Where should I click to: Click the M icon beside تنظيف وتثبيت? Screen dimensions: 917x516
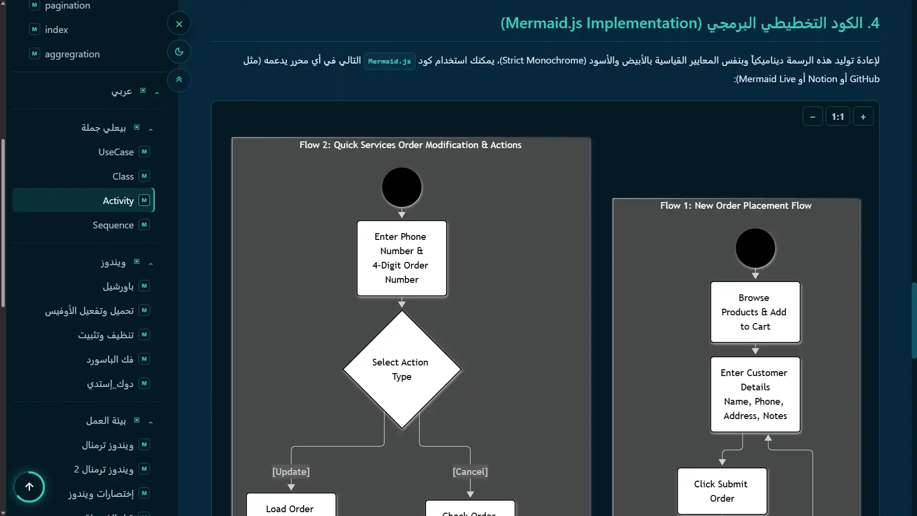click(144, 335)
